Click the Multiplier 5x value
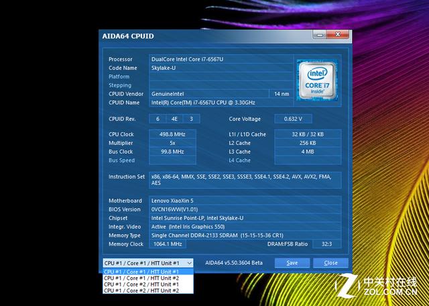Viewport: 429px width, 306px height. (172, 143)
